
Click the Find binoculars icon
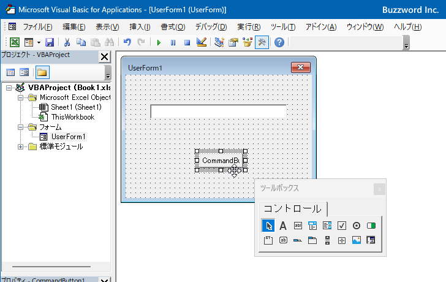(x=109, y=42)
